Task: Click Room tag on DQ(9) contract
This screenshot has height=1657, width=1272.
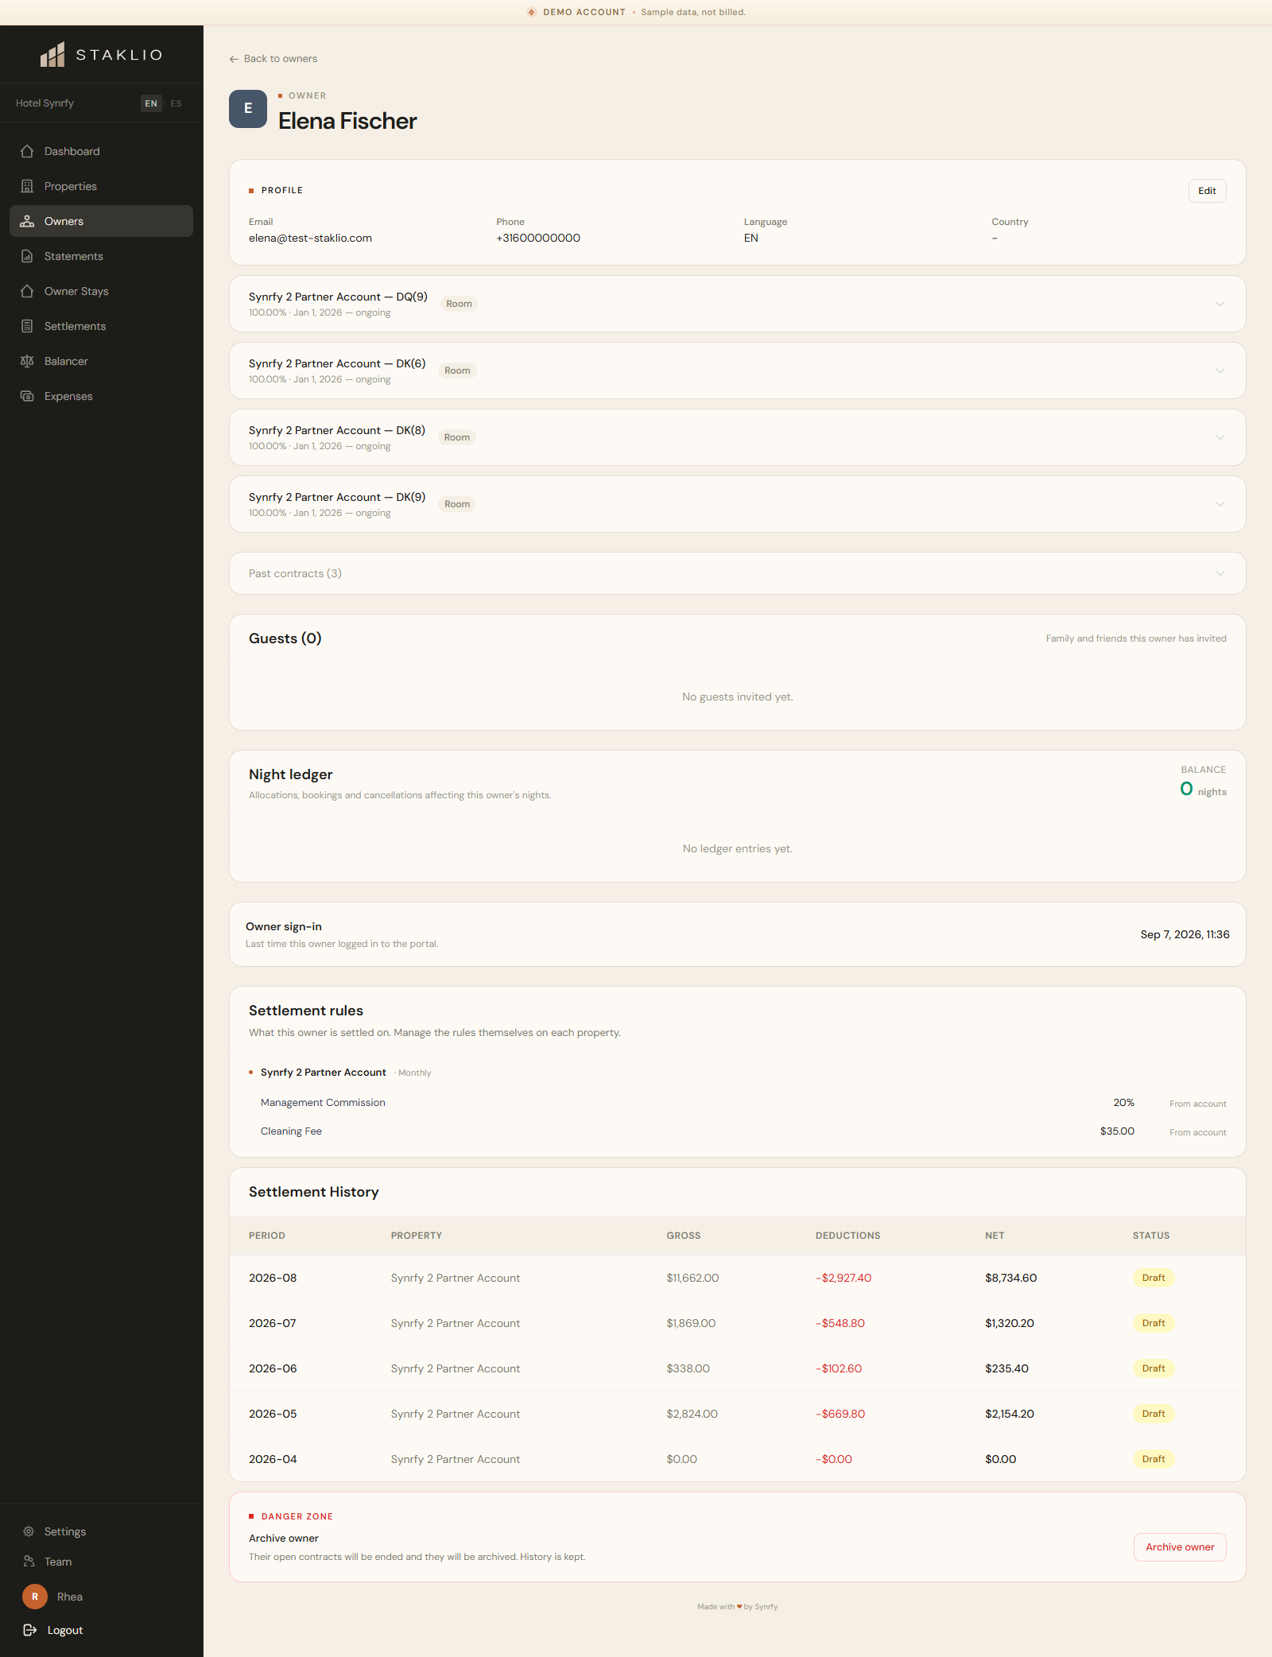Action: pyautogui.click(x=459, y=304)
